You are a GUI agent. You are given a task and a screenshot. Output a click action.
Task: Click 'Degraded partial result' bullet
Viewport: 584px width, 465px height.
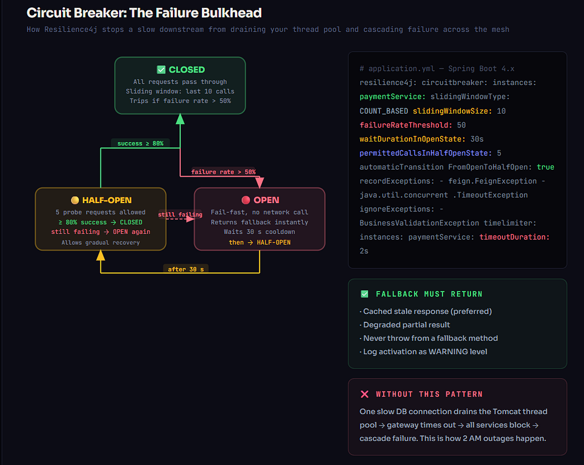[x=405, y=325]
